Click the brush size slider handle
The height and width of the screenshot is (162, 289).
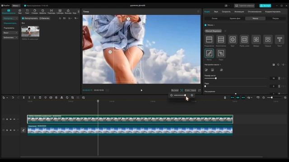pyautogui.click(x=216, y=78)
